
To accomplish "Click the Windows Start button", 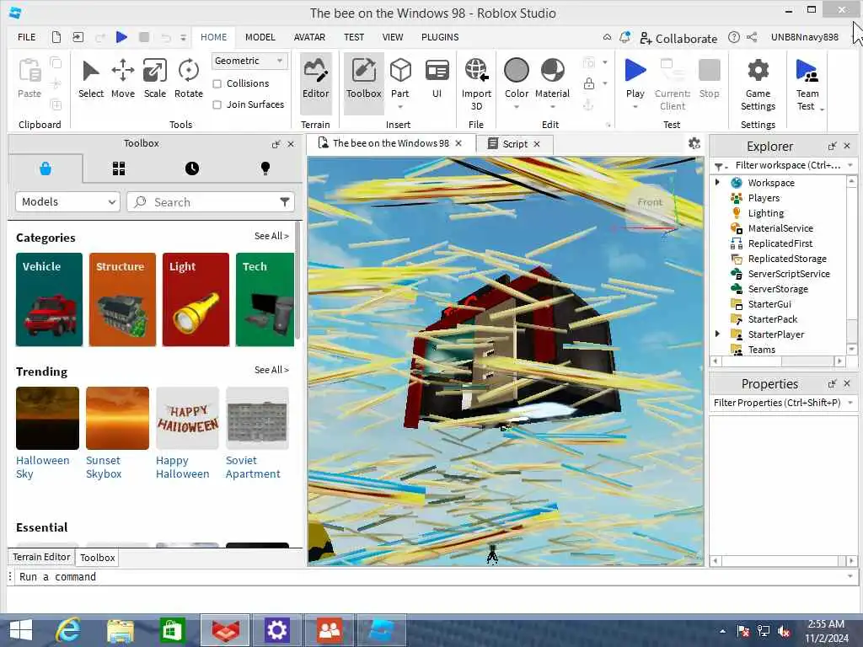I will (x=21, y=630).
